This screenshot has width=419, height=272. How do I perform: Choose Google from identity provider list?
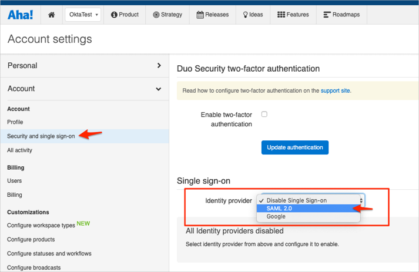tap(276, 217)
